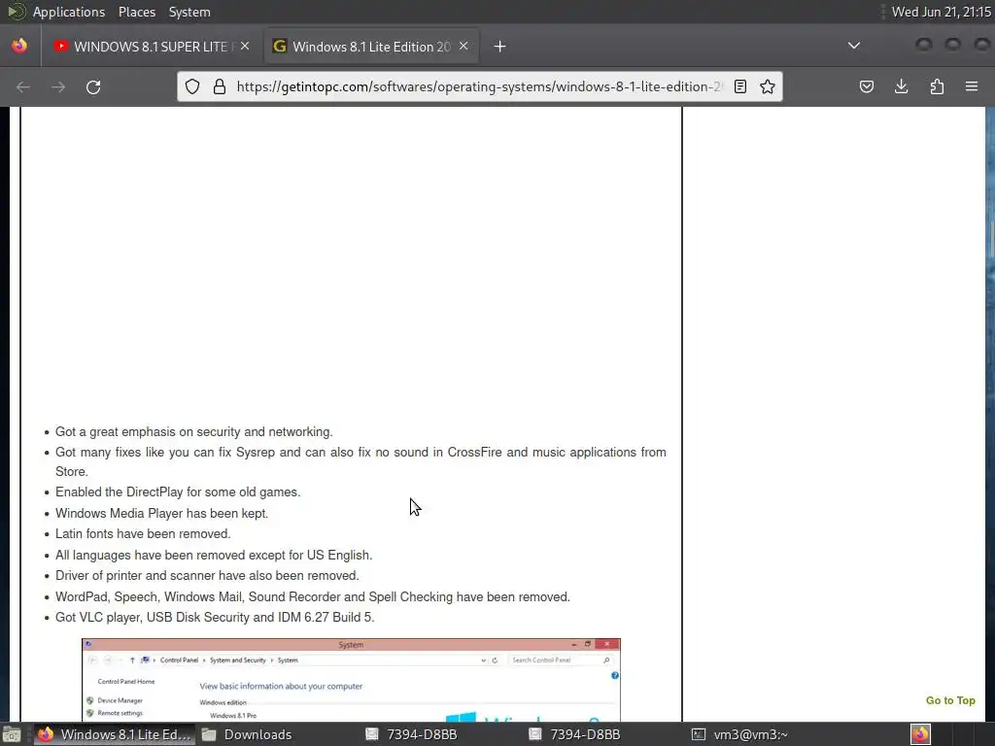Open the Applications menu
Viewport: 995px width, 746px height.
coord(69,12)
